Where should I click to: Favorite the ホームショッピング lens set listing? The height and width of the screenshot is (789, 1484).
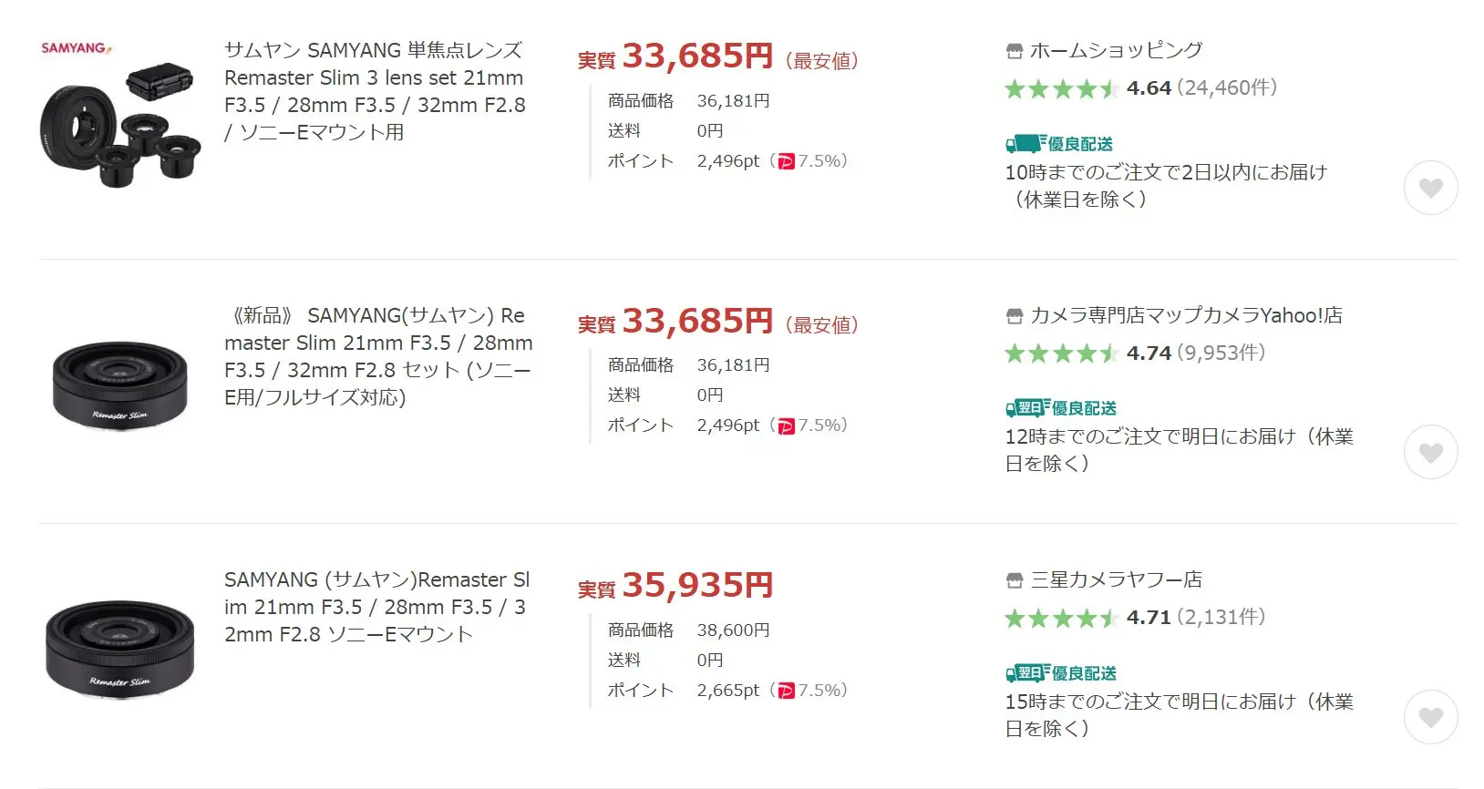1430,188
